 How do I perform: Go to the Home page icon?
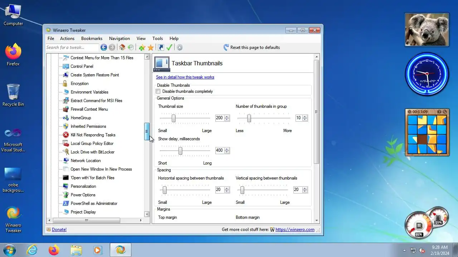pos(122,47)
